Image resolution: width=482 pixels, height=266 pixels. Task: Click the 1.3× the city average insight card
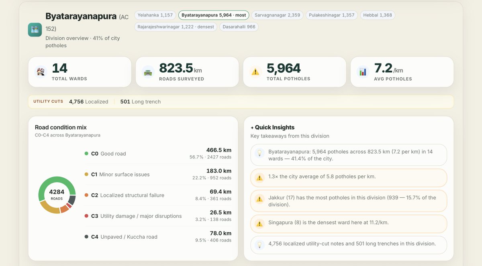[349, 177]
